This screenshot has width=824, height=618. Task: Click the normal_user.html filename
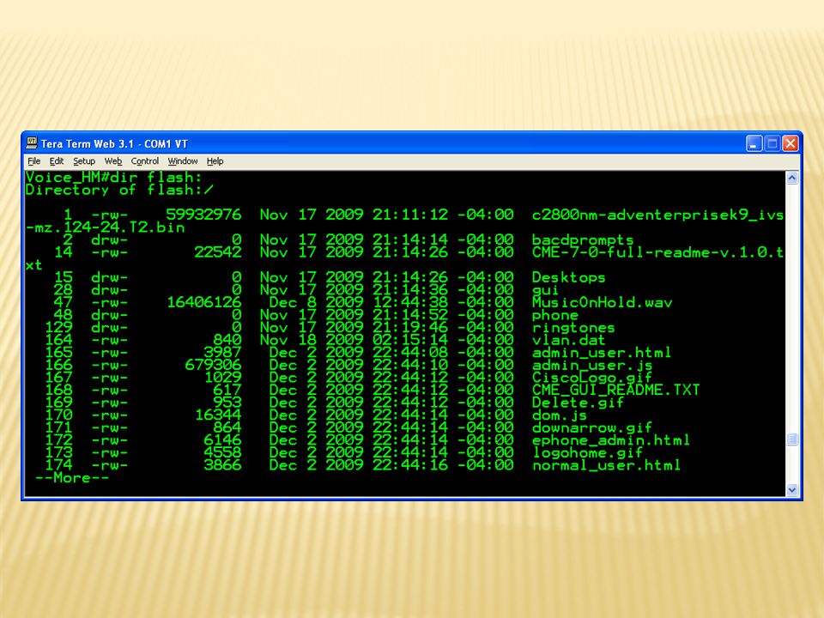tap(607, 465)
